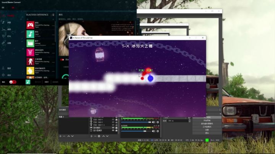Add a source in OBS sources panel

click(91, 136)
